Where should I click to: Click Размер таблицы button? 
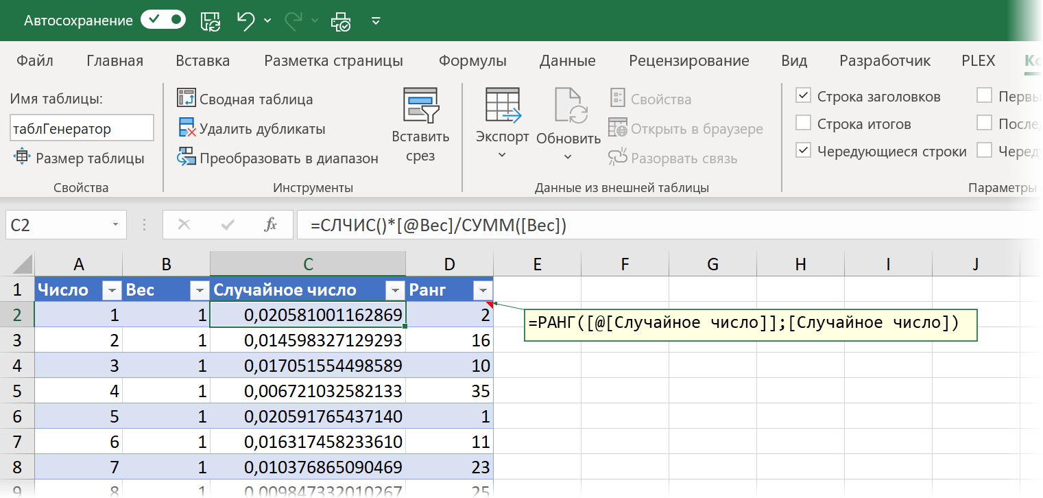(79, 158)
